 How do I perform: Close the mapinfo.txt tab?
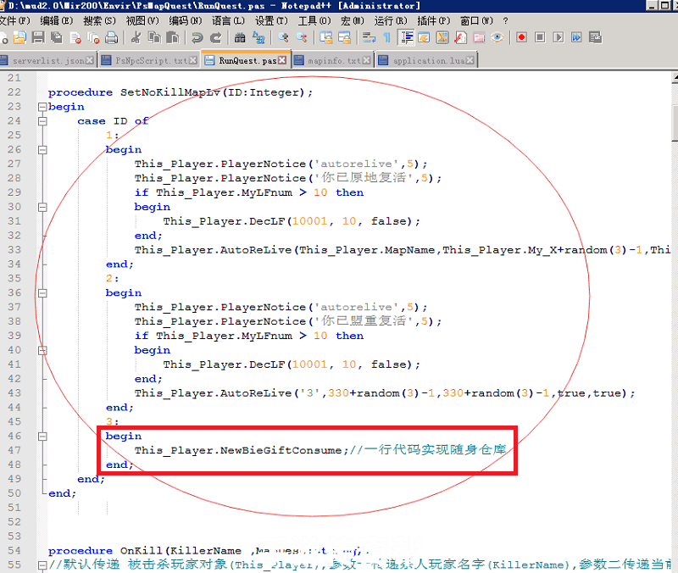coord(366,60)
